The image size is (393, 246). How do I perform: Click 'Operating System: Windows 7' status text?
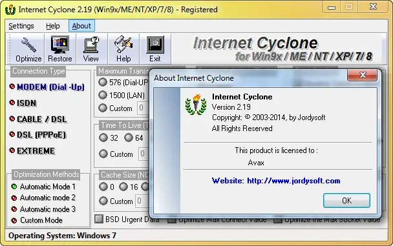pos(62,236)
